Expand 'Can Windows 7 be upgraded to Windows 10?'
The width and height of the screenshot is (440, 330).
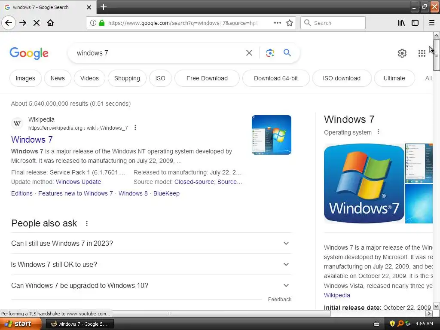click(151, 285)
